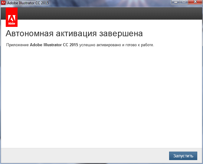Click the Adobe icon in the title bar

coord(3,3)
